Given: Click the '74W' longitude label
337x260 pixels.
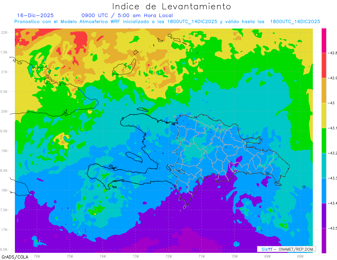Looking at the screenshot, I should click(x=103, y=256).
